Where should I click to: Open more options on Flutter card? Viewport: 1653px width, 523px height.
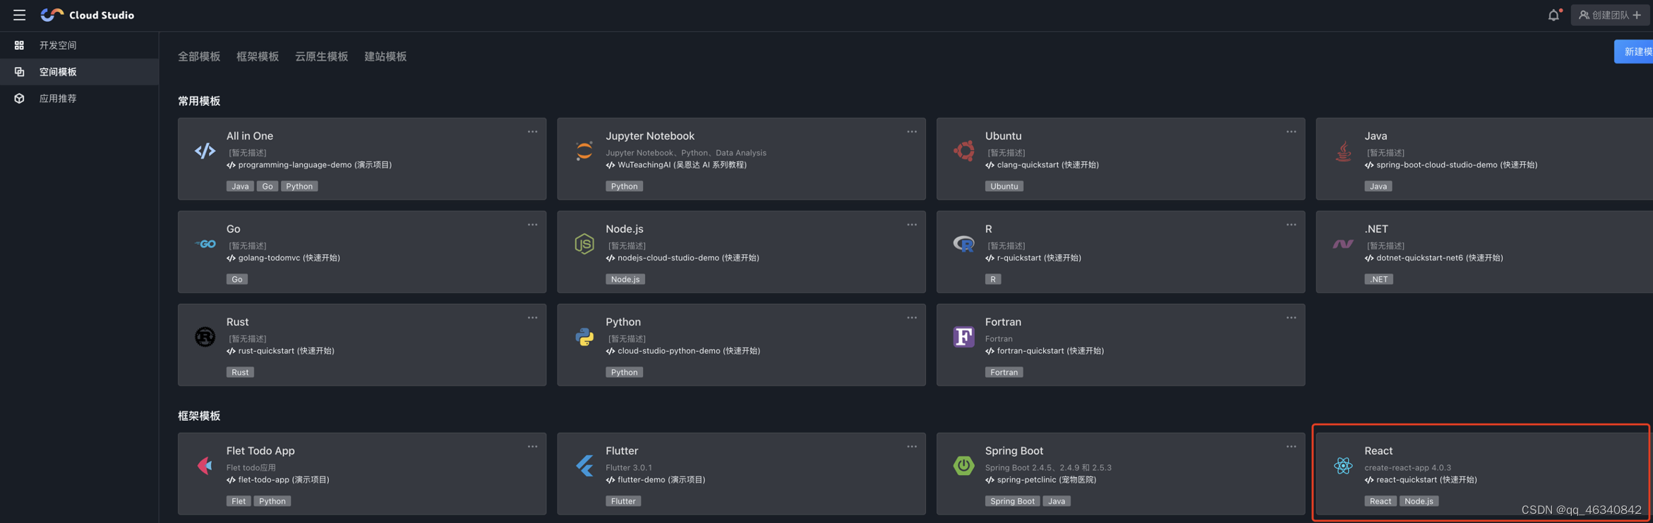(x=912, y=447)
